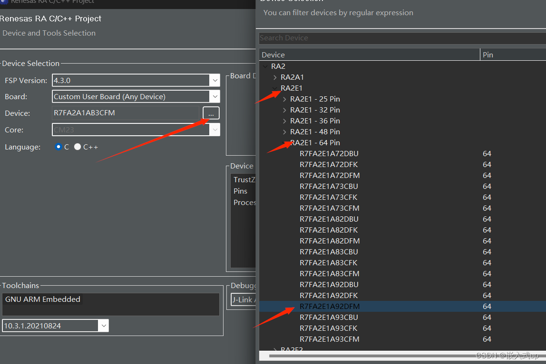Select device R7FA2E1A92DBU
This screenshot has height=364, width=546.
point(329,284)
